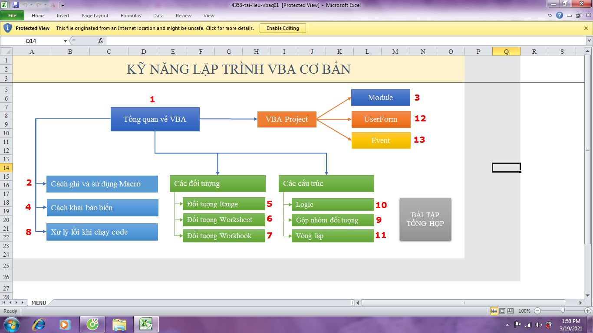
Task: Open Windows Explorer folder from taskbar
Action: click(x=119, y=324)
